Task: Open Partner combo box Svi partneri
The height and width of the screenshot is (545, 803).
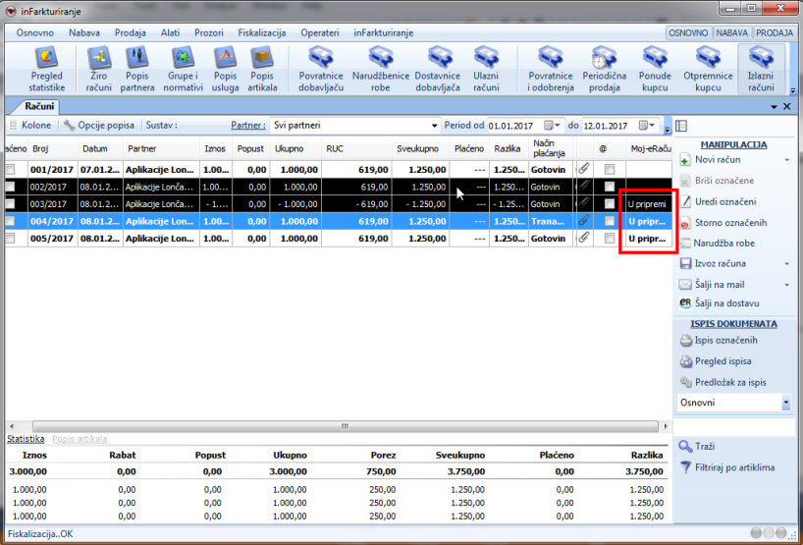Action: [x=355, y=125]
